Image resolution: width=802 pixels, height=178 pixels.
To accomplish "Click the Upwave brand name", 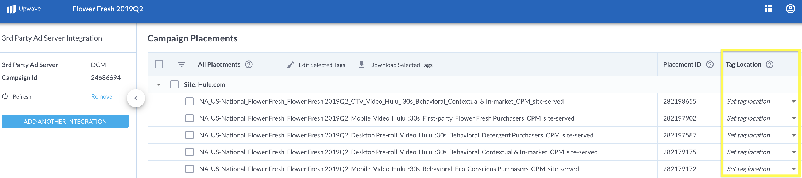I will click(x=30, y=9).
